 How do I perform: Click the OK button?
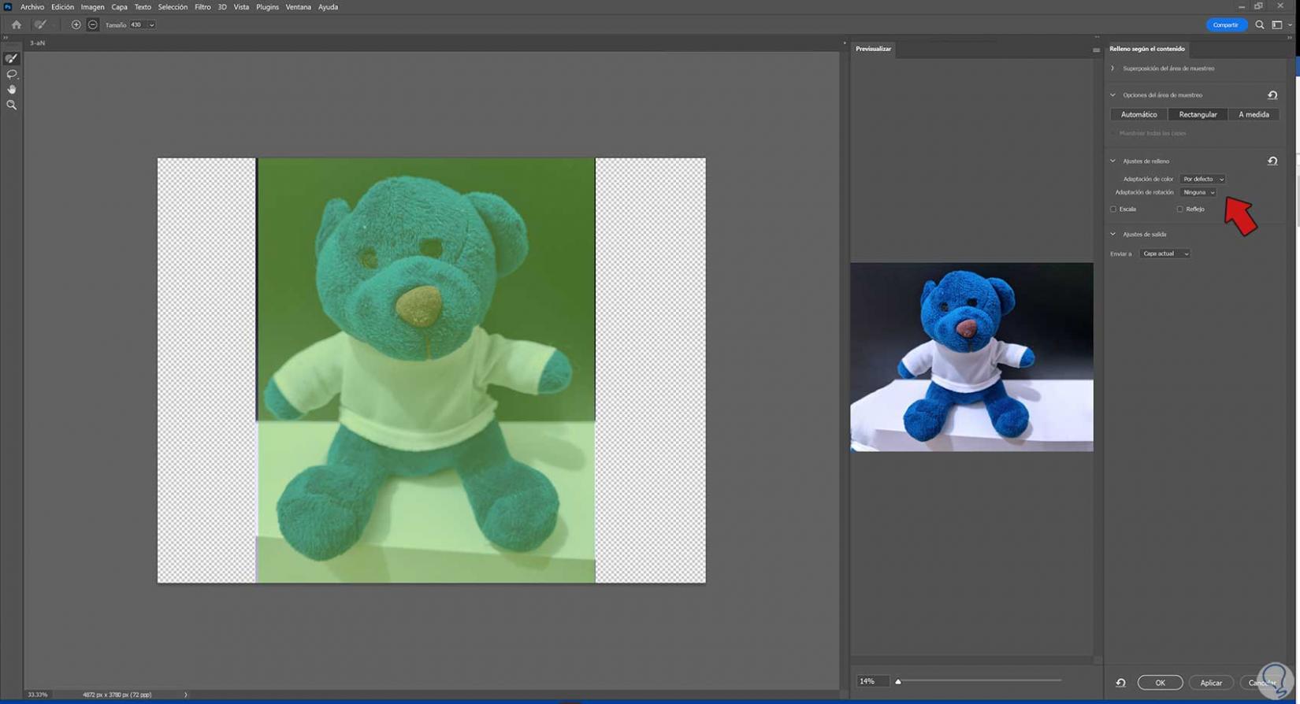pos(1160,683)
